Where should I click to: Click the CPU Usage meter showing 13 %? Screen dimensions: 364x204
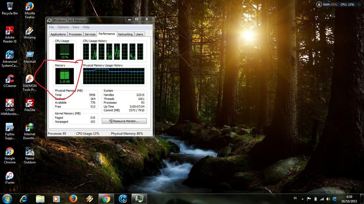65,52
